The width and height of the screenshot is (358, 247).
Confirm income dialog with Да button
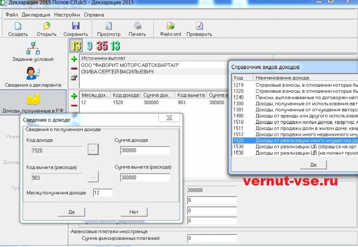click(x=72, y=212)
